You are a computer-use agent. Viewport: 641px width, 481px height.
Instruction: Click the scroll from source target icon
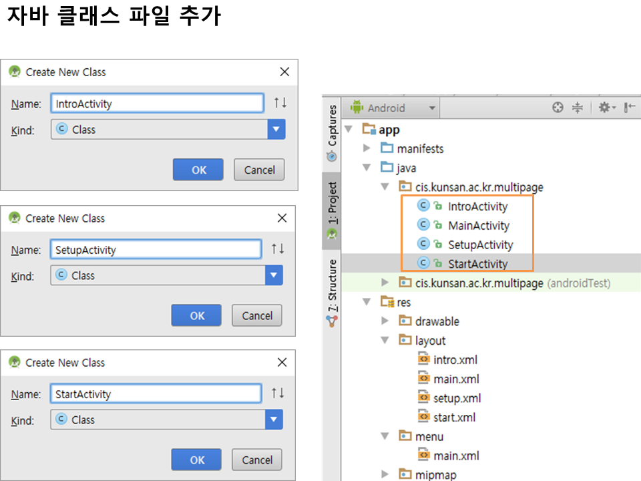(x=558, y=108)
